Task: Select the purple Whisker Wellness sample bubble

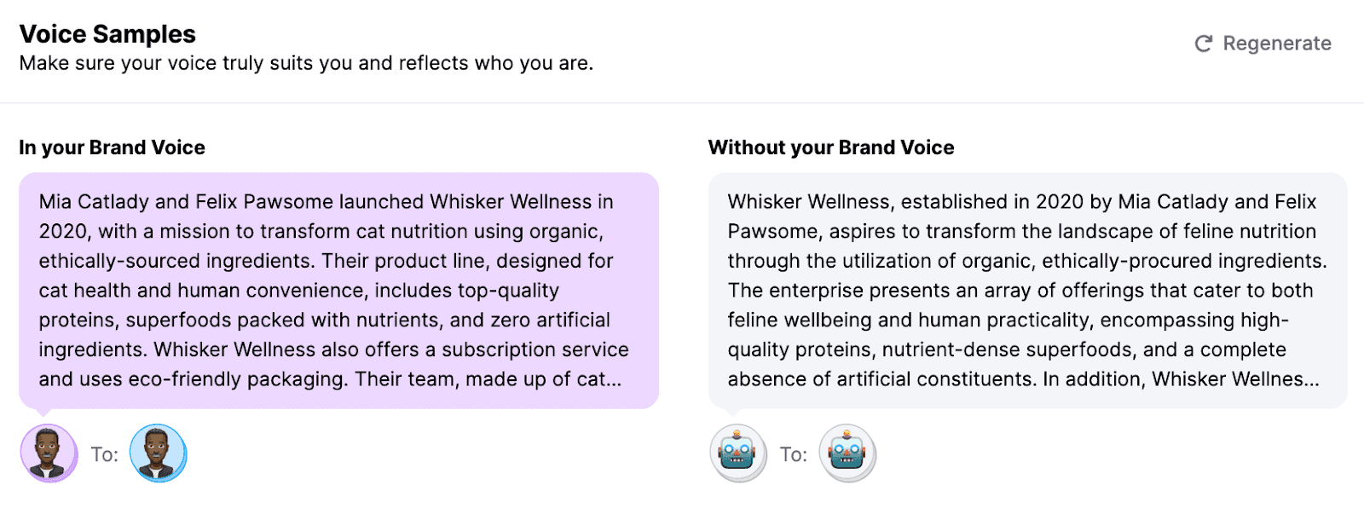Action: (x=337, y=290)
